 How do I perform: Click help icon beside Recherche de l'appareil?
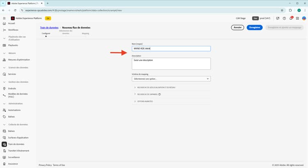tap(159, 94)
